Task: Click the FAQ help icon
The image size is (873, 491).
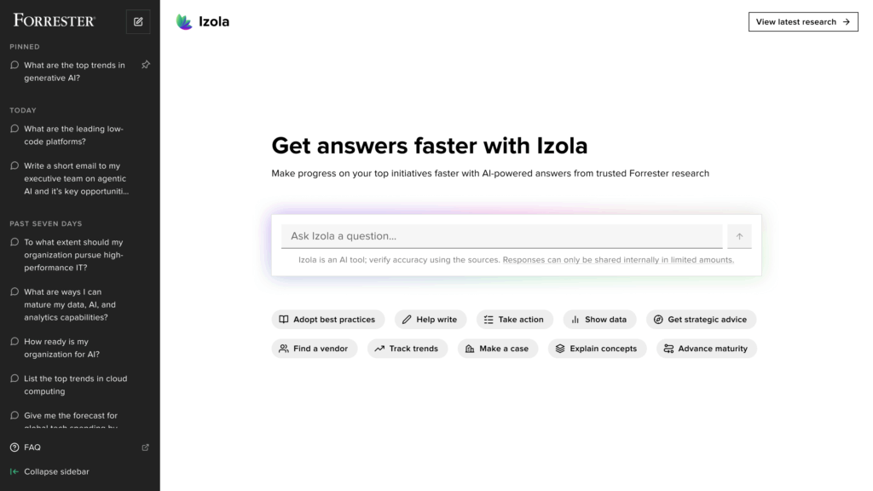Action: coord(14,447)
